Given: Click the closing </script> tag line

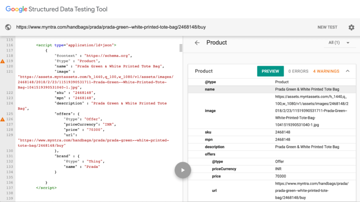Looking at the screenshot, I should click(x=46, y=188).
